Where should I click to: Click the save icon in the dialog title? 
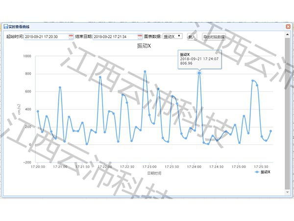(5, 26)
